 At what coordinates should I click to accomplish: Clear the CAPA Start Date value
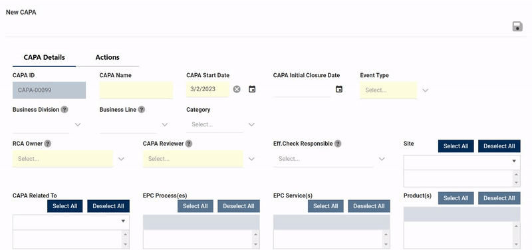[237, 89]
